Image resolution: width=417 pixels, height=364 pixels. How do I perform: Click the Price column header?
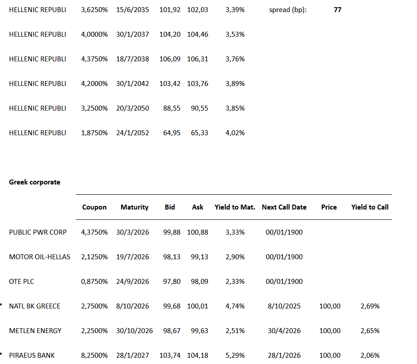[329, 207]
